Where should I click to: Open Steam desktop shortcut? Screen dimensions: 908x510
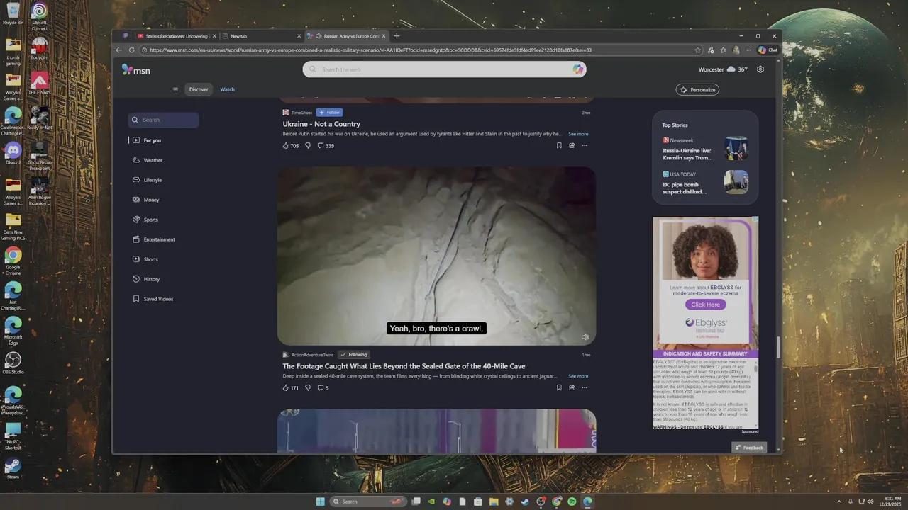pos(13,468)
